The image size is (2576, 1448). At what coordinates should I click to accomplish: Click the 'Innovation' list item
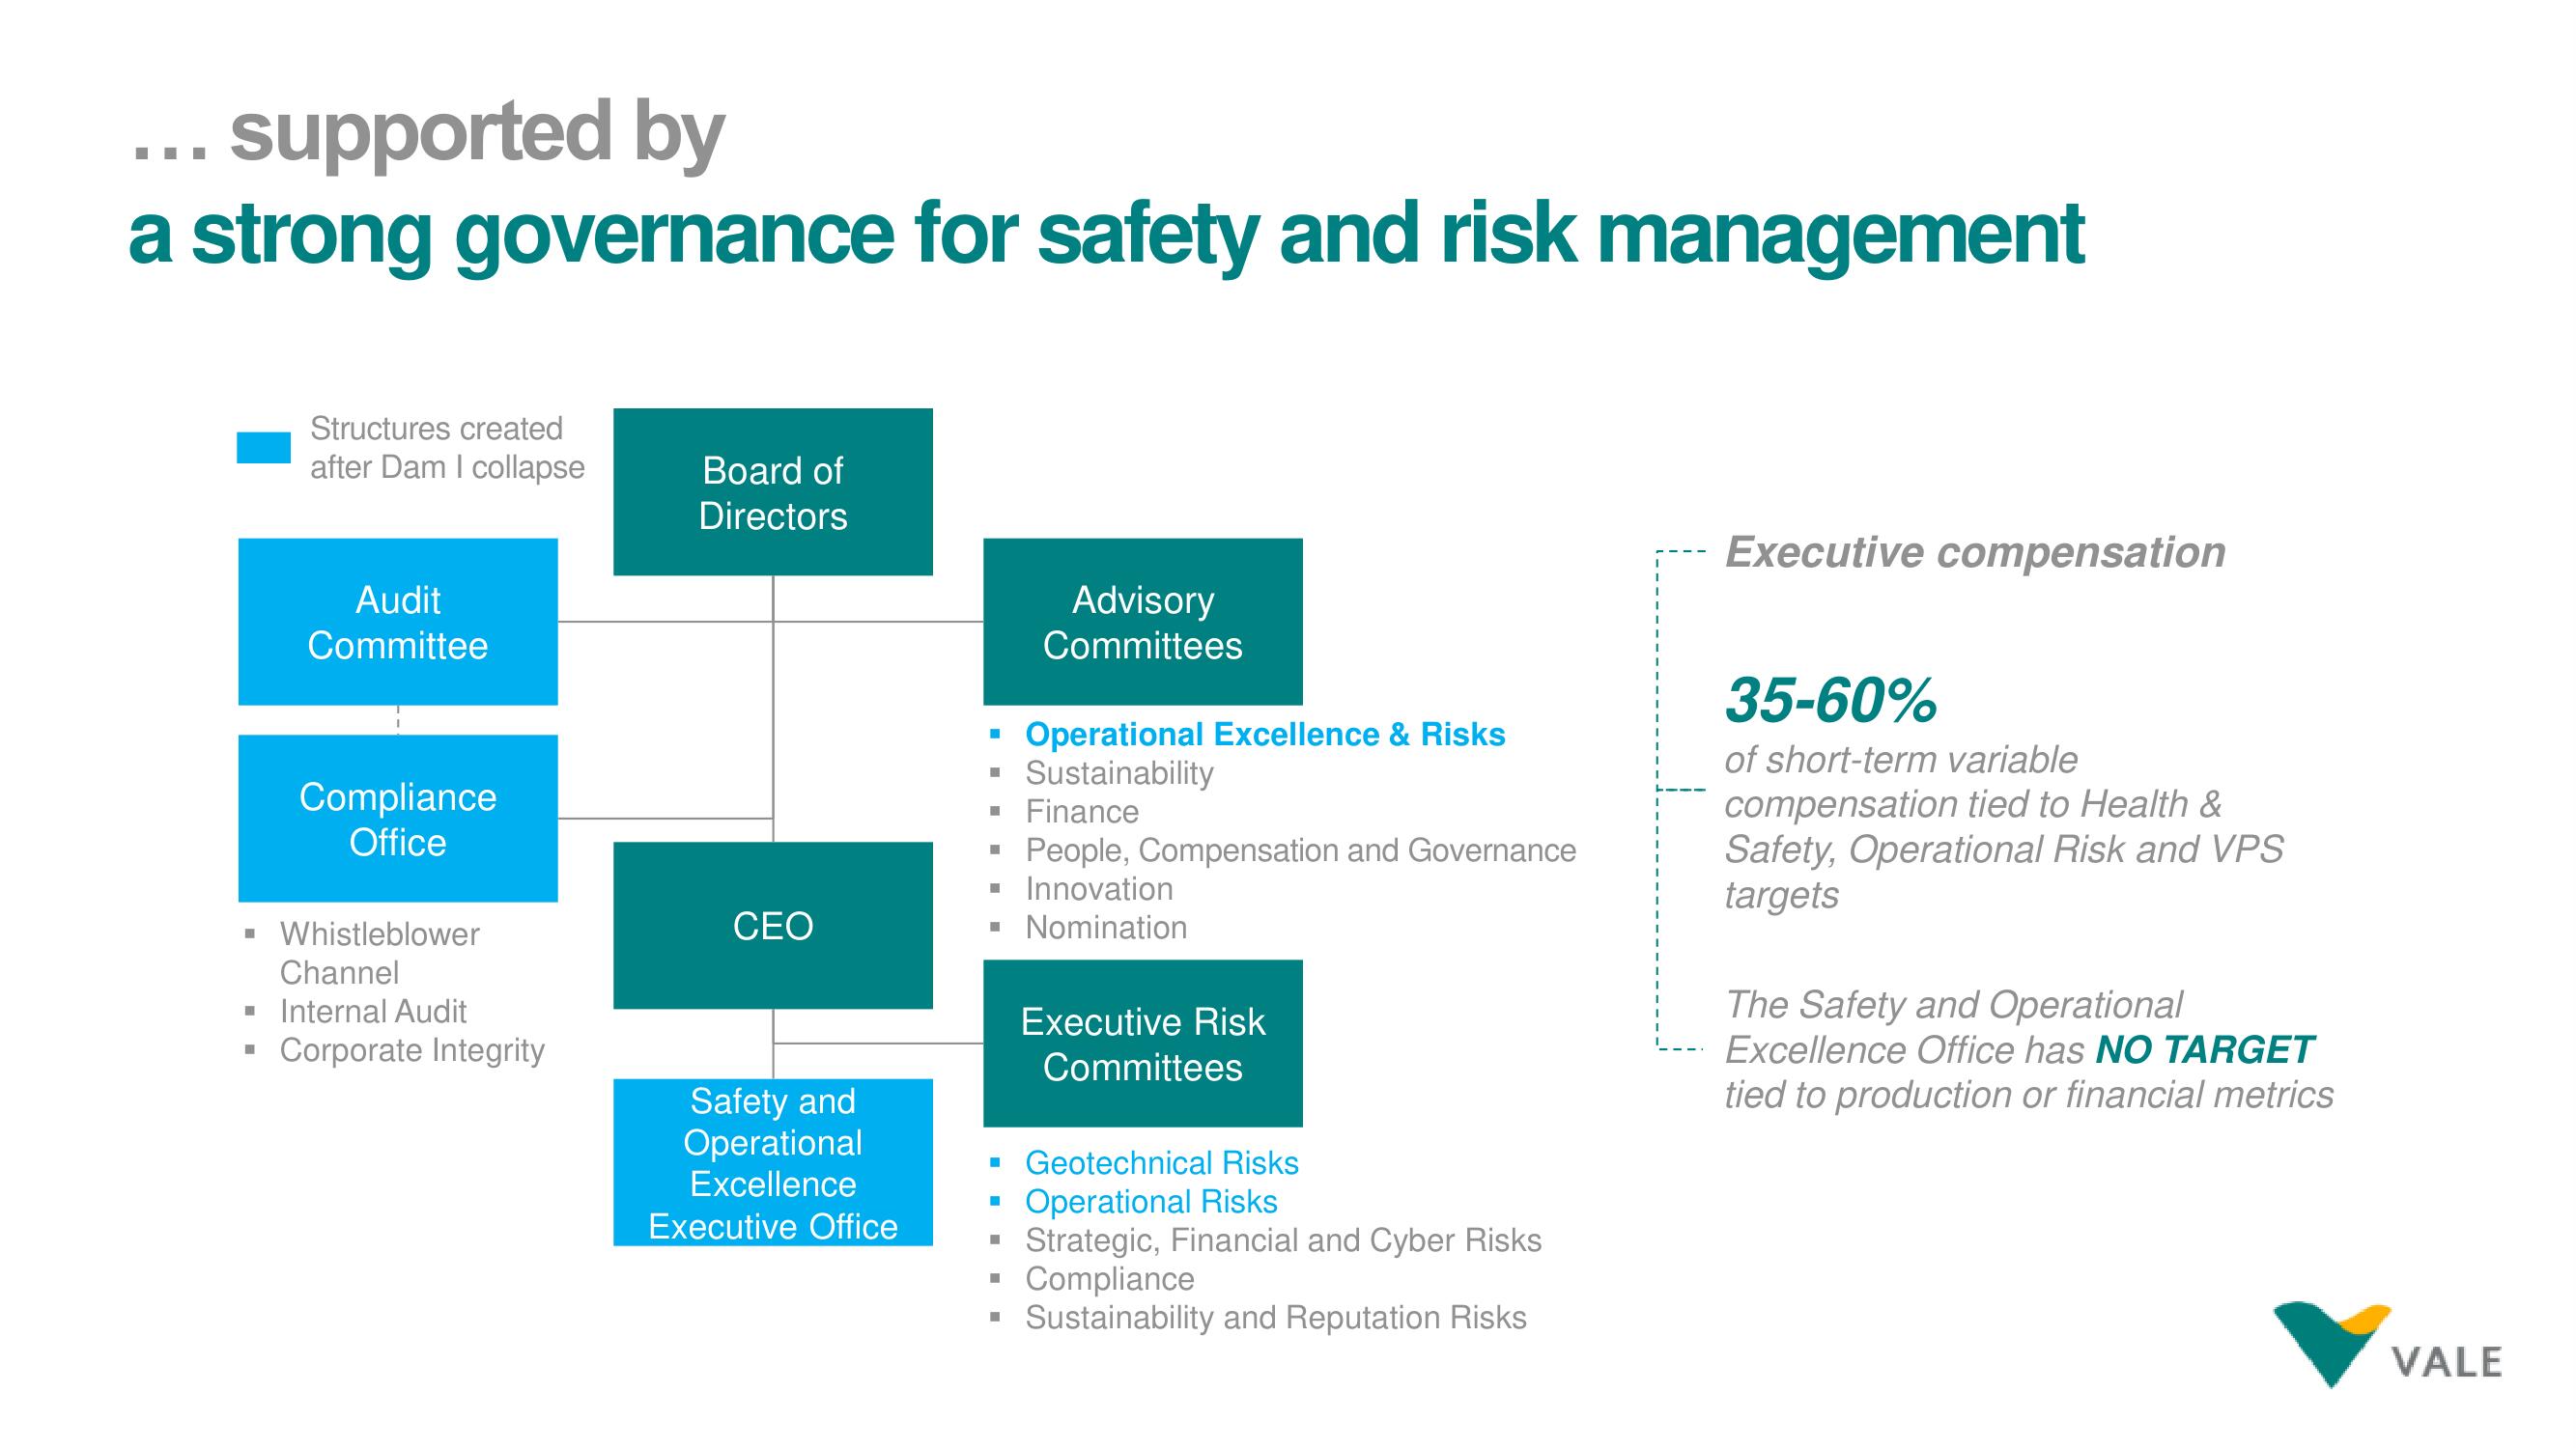[1099, 888]
